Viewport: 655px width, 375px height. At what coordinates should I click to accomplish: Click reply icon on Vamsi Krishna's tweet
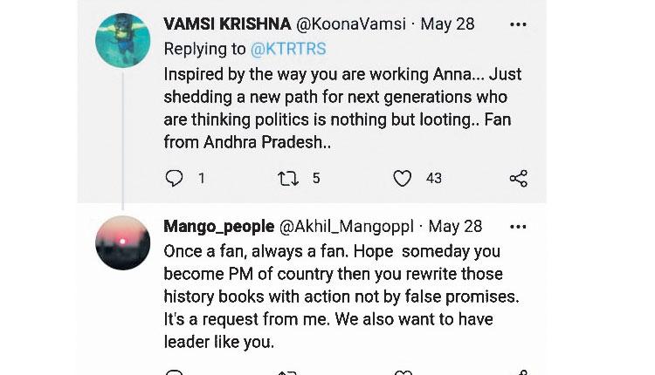tap(175, 179)
